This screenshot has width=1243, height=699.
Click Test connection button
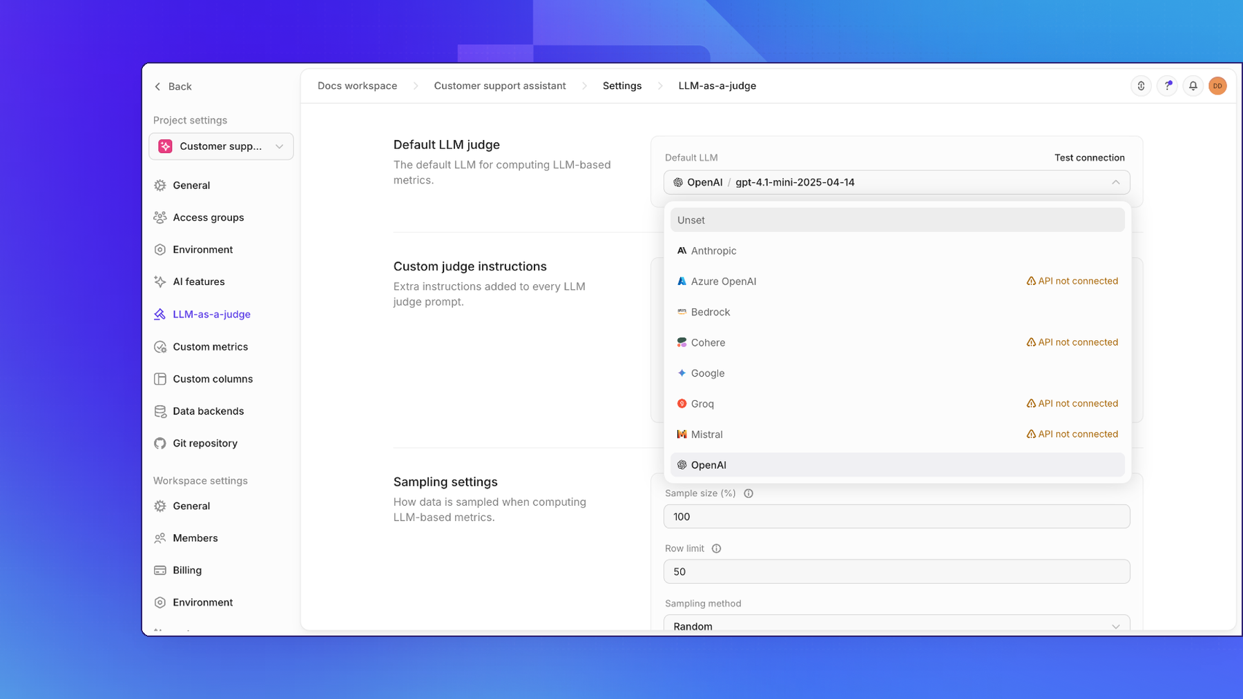[1089, 158]
